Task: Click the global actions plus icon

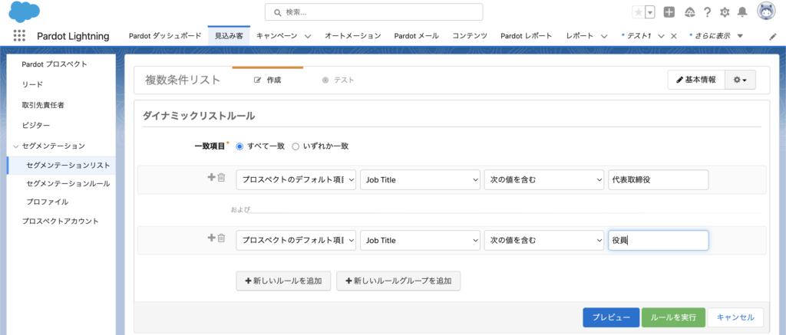Action: [669, 12]
